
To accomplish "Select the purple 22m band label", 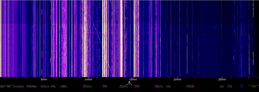I will point(122,86).
